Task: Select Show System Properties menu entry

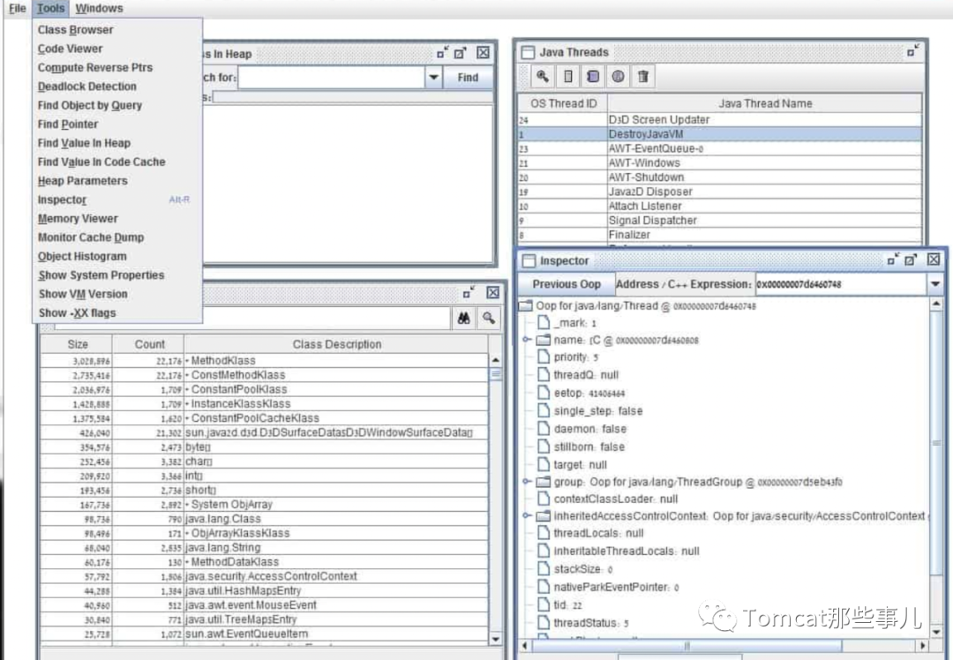Action: [101, 274]
